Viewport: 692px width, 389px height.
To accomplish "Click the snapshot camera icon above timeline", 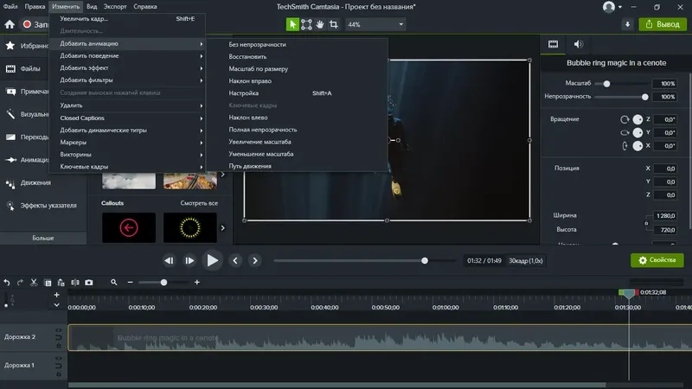I will coord(88,282).
